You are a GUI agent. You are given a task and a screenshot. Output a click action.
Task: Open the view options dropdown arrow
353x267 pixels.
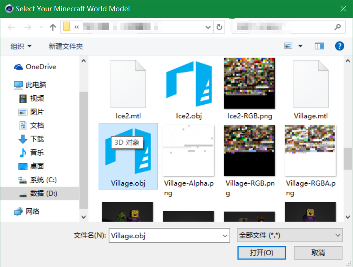300,46
